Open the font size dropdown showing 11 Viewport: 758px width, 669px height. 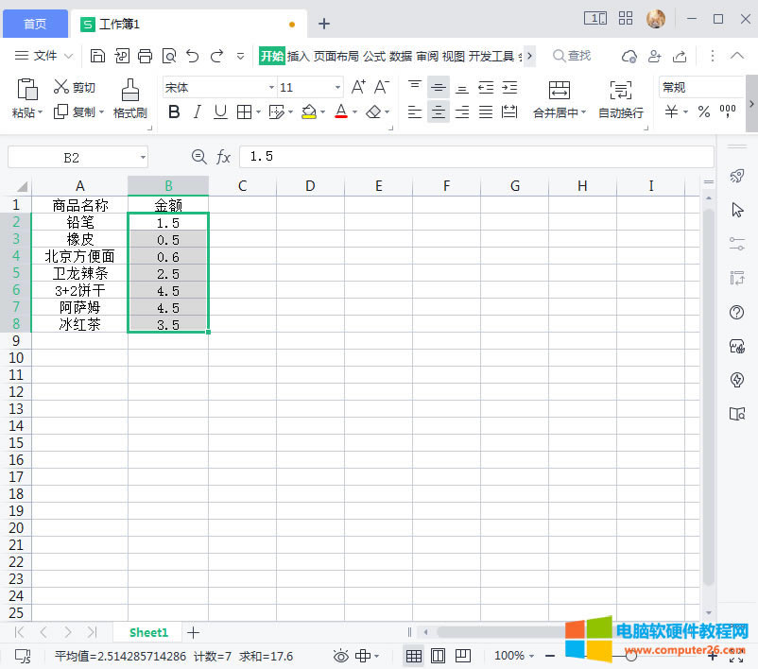[337, 88]
